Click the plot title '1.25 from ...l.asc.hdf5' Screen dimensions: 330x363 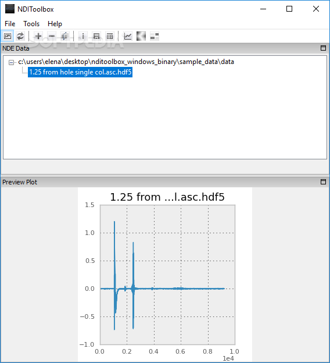tap(167, 197)
